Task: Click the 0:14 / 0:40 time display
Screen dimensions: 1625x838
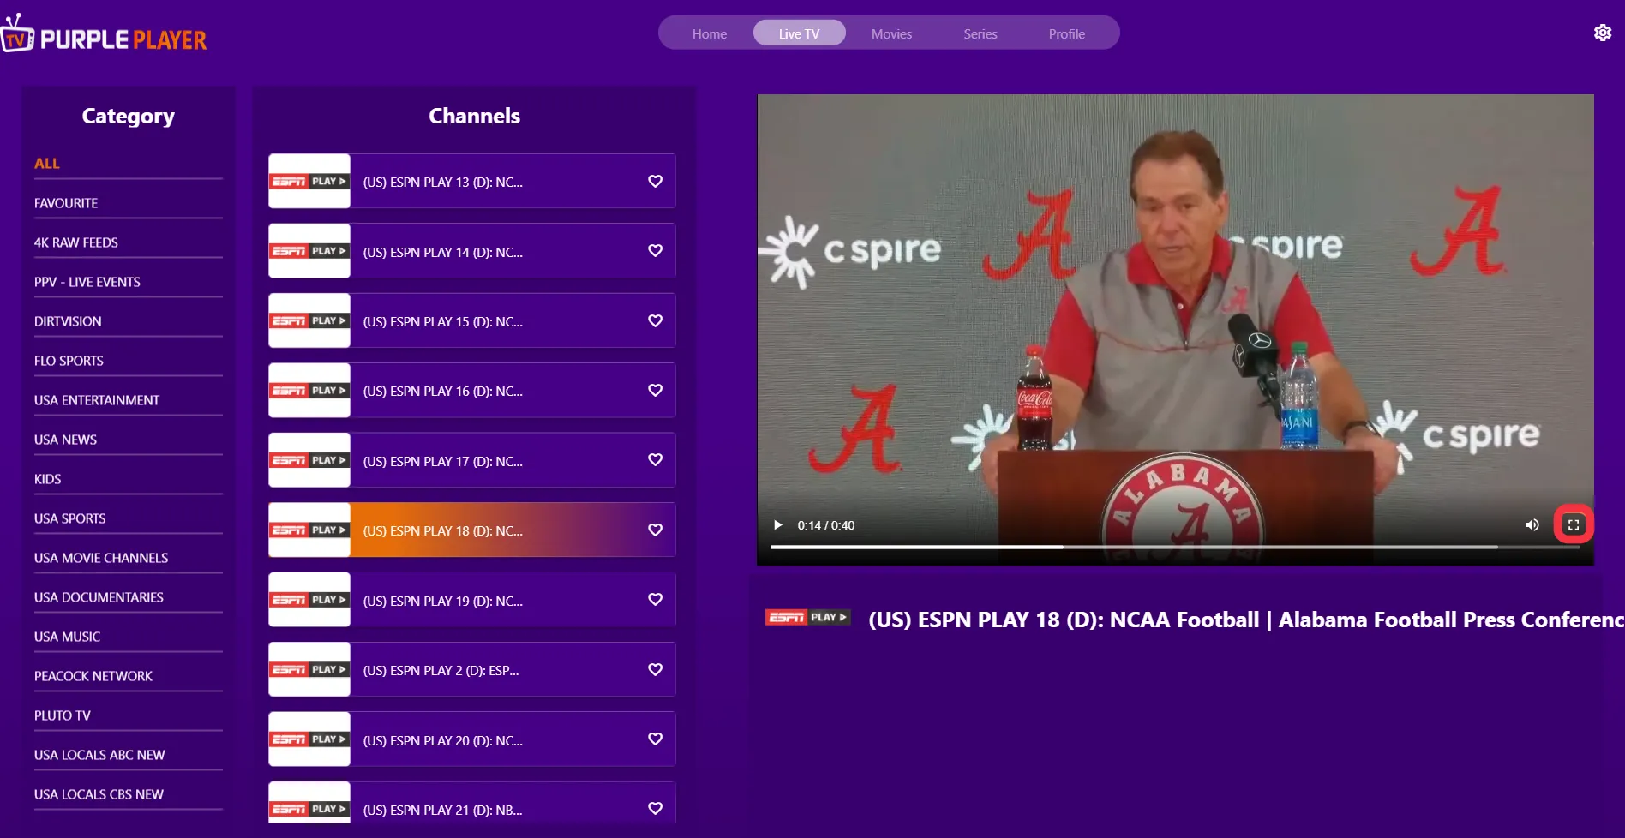Action: pyautogui.click(x=826, y=525)
